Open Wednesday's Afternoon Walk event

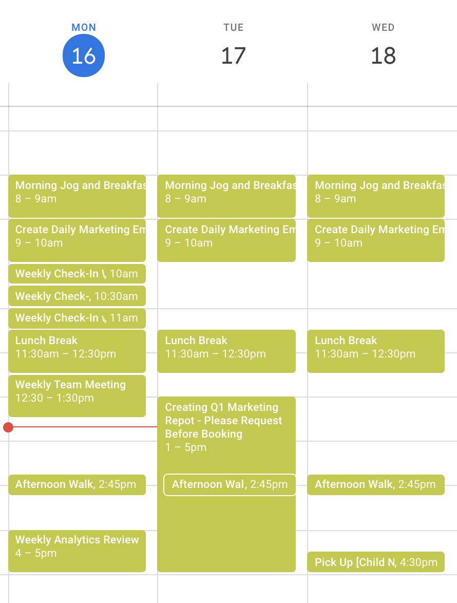click(376, 484)
